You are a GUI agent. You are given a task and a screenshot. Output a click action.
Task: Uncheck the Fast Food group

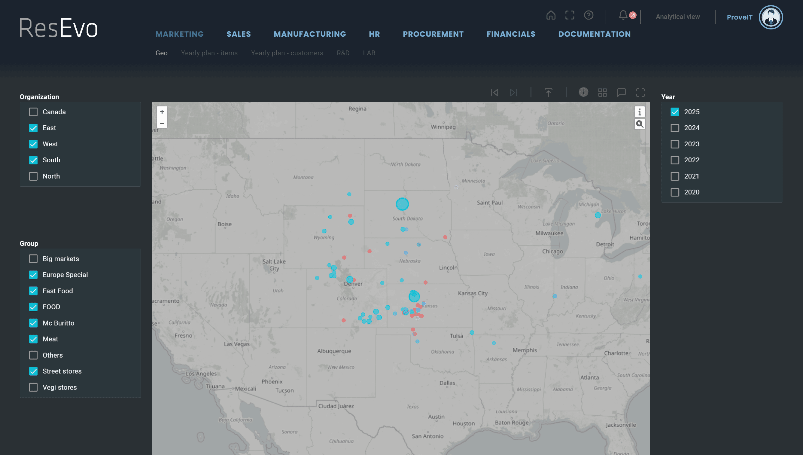coord(33,291)
